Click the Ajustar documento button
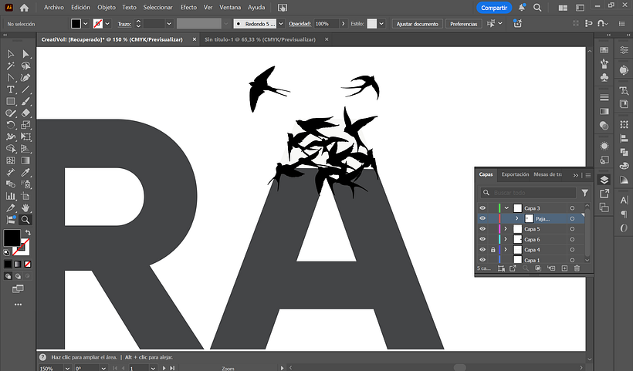This screenshot has width=633, height=371. [417, 24]
